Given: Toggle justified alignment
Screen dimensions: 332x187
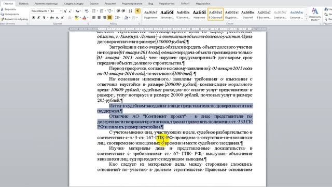Looking at the screenshot, I should coord(109,18).
